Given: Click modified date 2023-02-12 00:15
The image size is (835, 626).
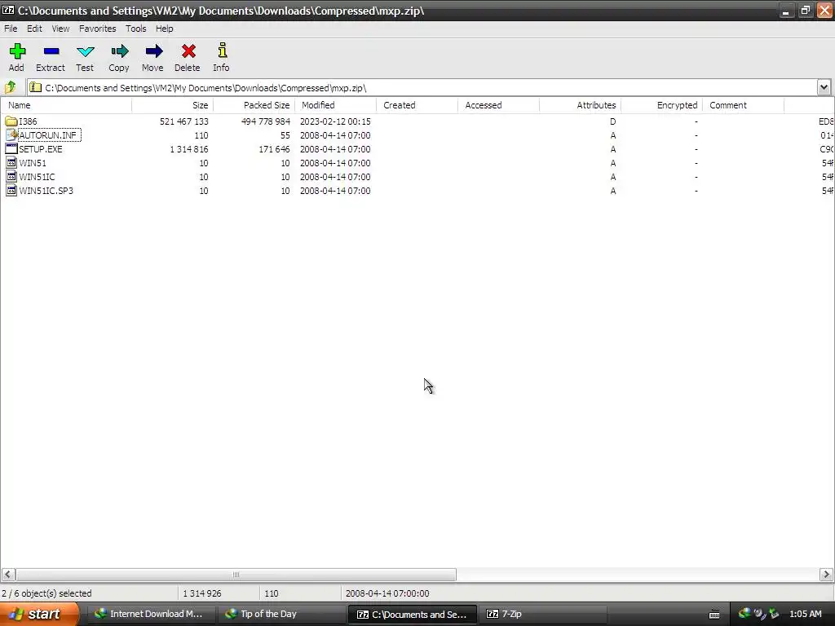Looking at the screenshot, I should (335, 121).
